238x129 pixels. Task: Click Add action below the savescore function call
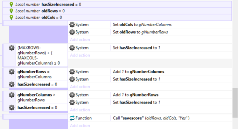(80, 126)
